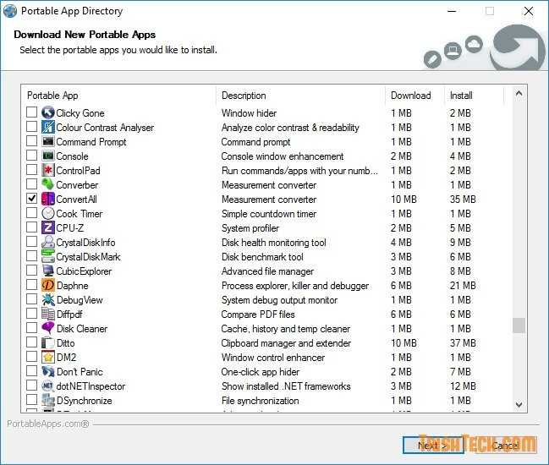Image resolution: width=549 pixels, height=465 pixels.
Task: Click the scroll down arrow of list
Action: [519, 406]
